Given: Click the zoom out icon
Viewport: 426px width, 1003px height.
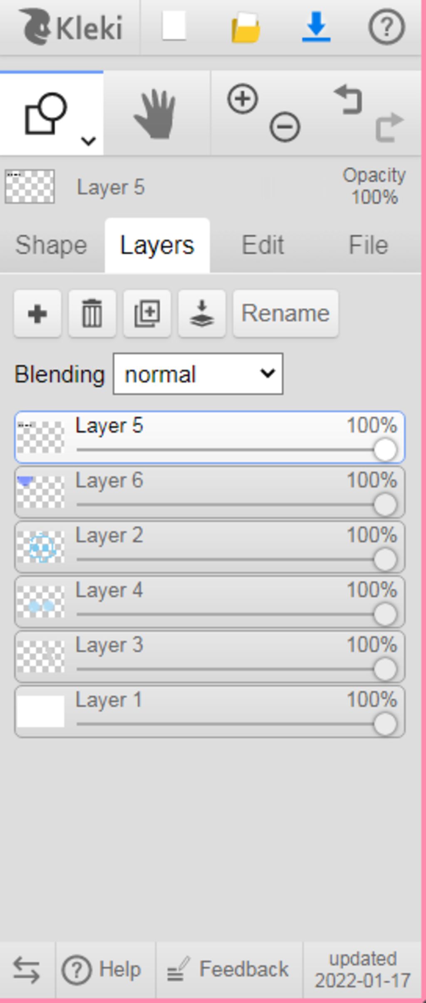Looking at the screenshot, I should click(285, 126).
